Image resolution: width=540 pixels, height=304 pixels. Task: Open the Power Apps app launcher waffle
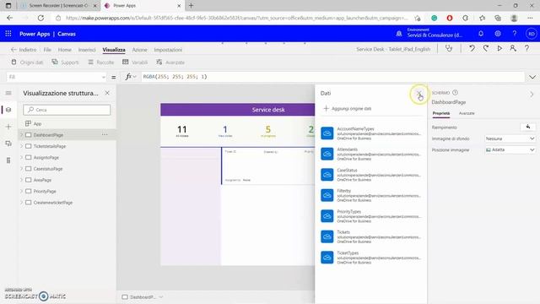pos(8,34)
